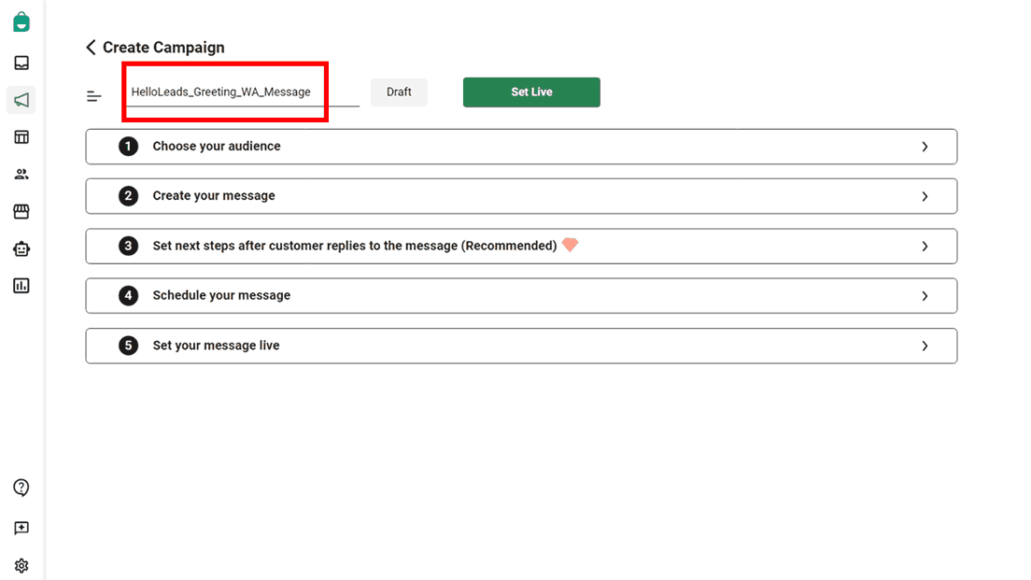Viewport: 1031px width, 580px height.
Task: Expand Choose your audience step
Action: coord(521,147)
